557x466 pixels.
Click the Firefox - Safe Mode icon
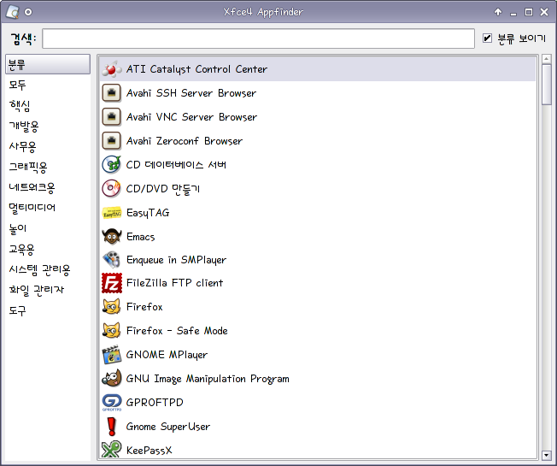tap(112, 331)
